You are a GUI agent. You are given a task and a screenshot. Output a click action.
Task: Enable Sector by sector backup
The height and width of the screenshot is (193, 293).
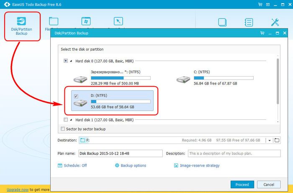point(63,129)
